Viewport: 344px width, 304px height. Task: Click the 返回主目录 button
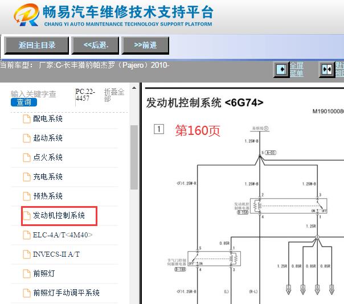pyautogui.click(x=36, y=45)
